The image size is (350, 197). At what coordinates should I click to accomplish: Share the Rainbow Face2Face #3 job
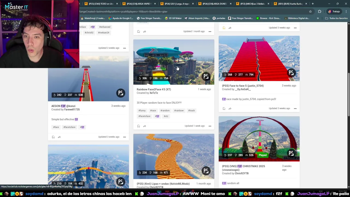[144, 126]
